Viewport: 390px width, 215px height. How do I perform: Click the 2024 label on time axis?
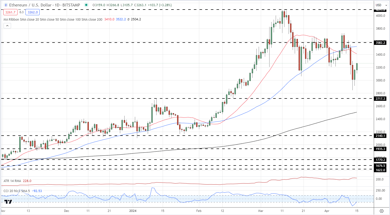pyautogui.click(x=133, y=211)
